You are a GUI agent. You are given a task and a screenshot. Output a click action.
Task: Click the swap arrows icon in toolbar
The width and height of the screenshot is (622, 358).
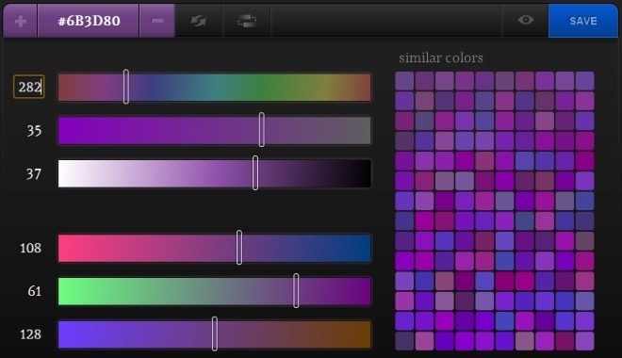pyautogui.click(x=247, y=21)
